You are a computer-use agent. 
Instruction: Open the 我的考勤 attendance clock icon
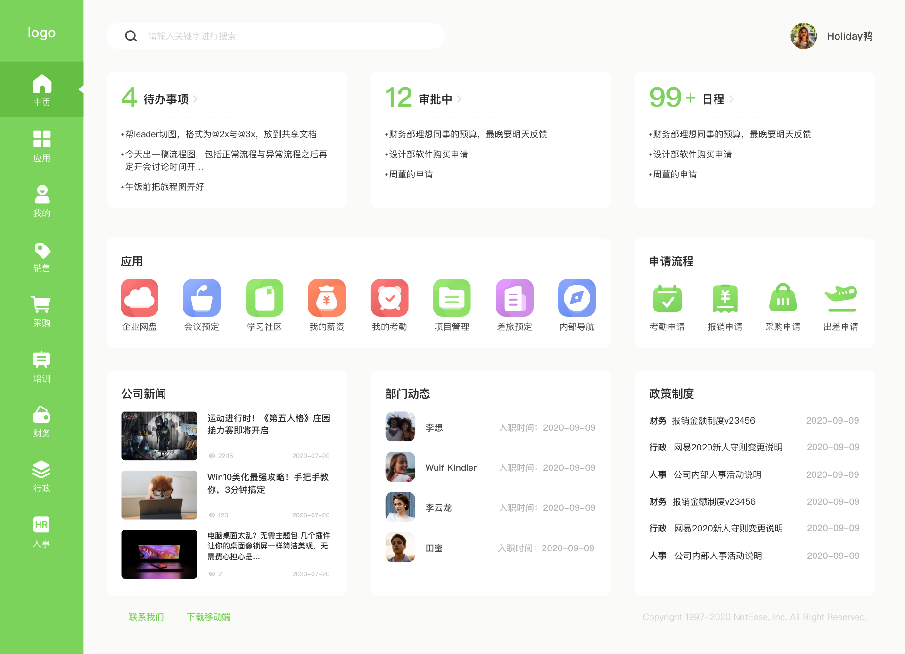tap(389, 298)
